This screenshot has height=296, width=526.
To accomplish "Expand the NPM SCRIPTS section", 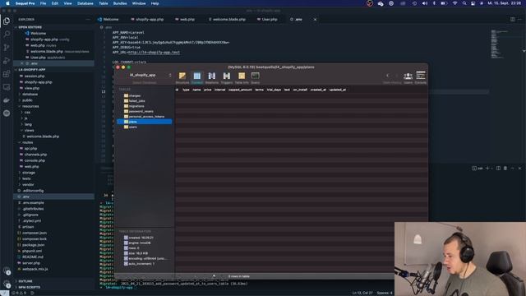I will click(x=30, y=287).
